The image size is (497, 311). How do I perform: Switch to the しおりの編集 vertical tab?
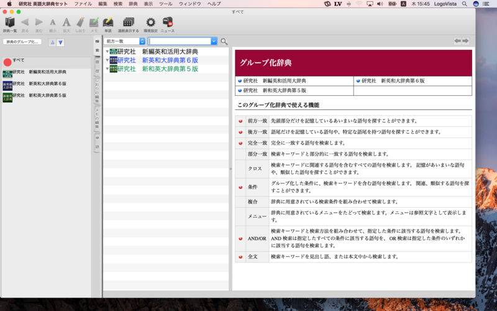pos(98,90)
